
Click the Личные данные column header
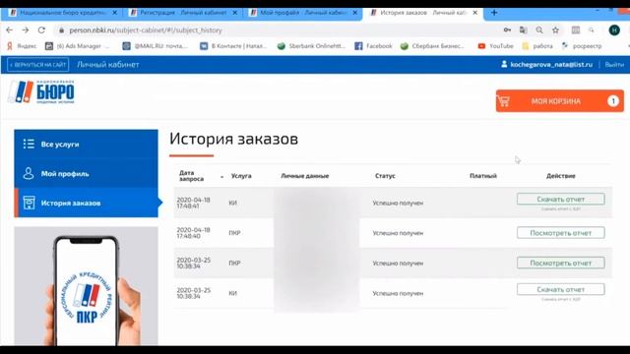point(305,176)
